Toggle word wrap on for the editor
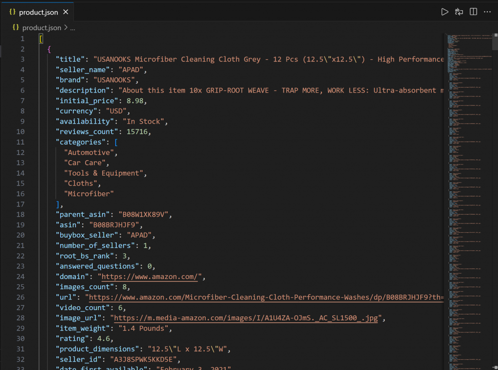The width and height of the screenshot is (498, 370). pyautogui.click(x=459, y=12)
